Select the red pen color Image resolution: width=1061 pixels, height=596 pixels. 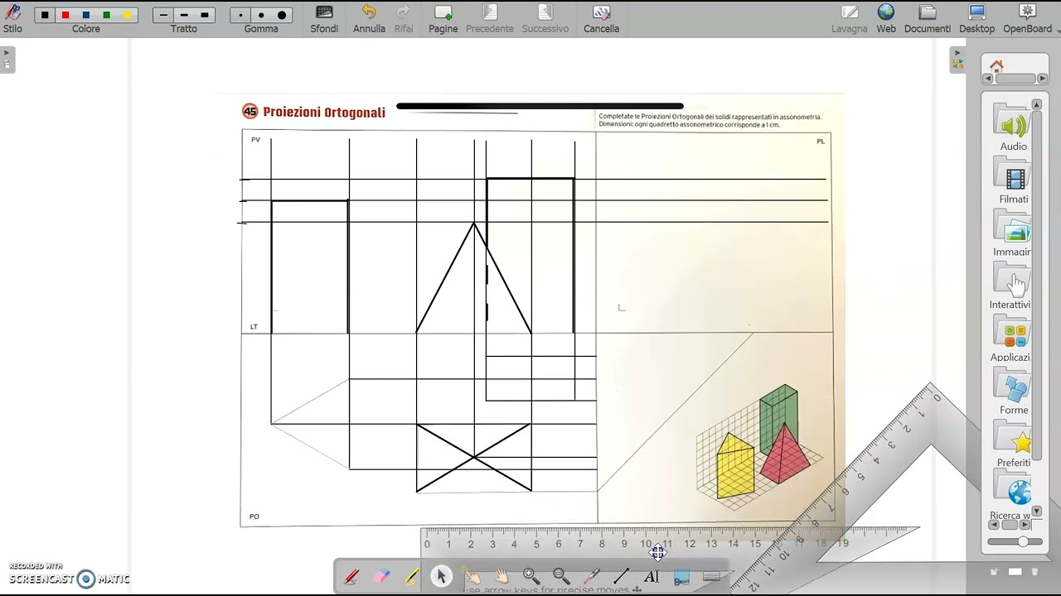point(65,15)
